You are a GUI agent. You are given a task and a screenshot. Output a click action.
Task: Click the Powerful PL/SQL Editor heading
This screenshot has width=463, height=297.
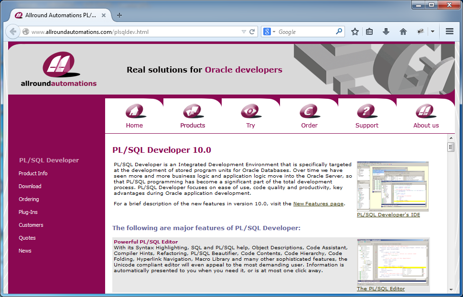pyautogui.click(x=146, y=242)
